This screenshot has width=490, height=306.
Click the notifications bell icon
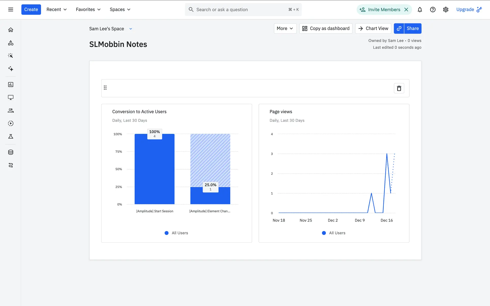click(x=420, y=10)
